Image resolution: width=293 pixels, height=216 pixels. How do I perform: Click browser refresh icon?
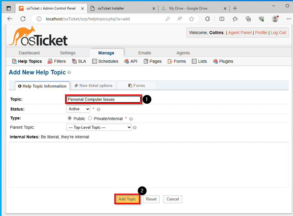(x=23, y=19)
